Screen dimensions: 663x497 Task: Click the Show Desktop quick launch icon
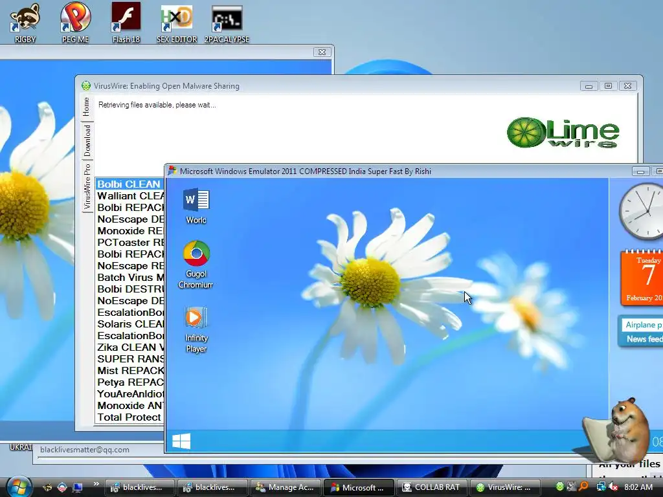[78, 487]
